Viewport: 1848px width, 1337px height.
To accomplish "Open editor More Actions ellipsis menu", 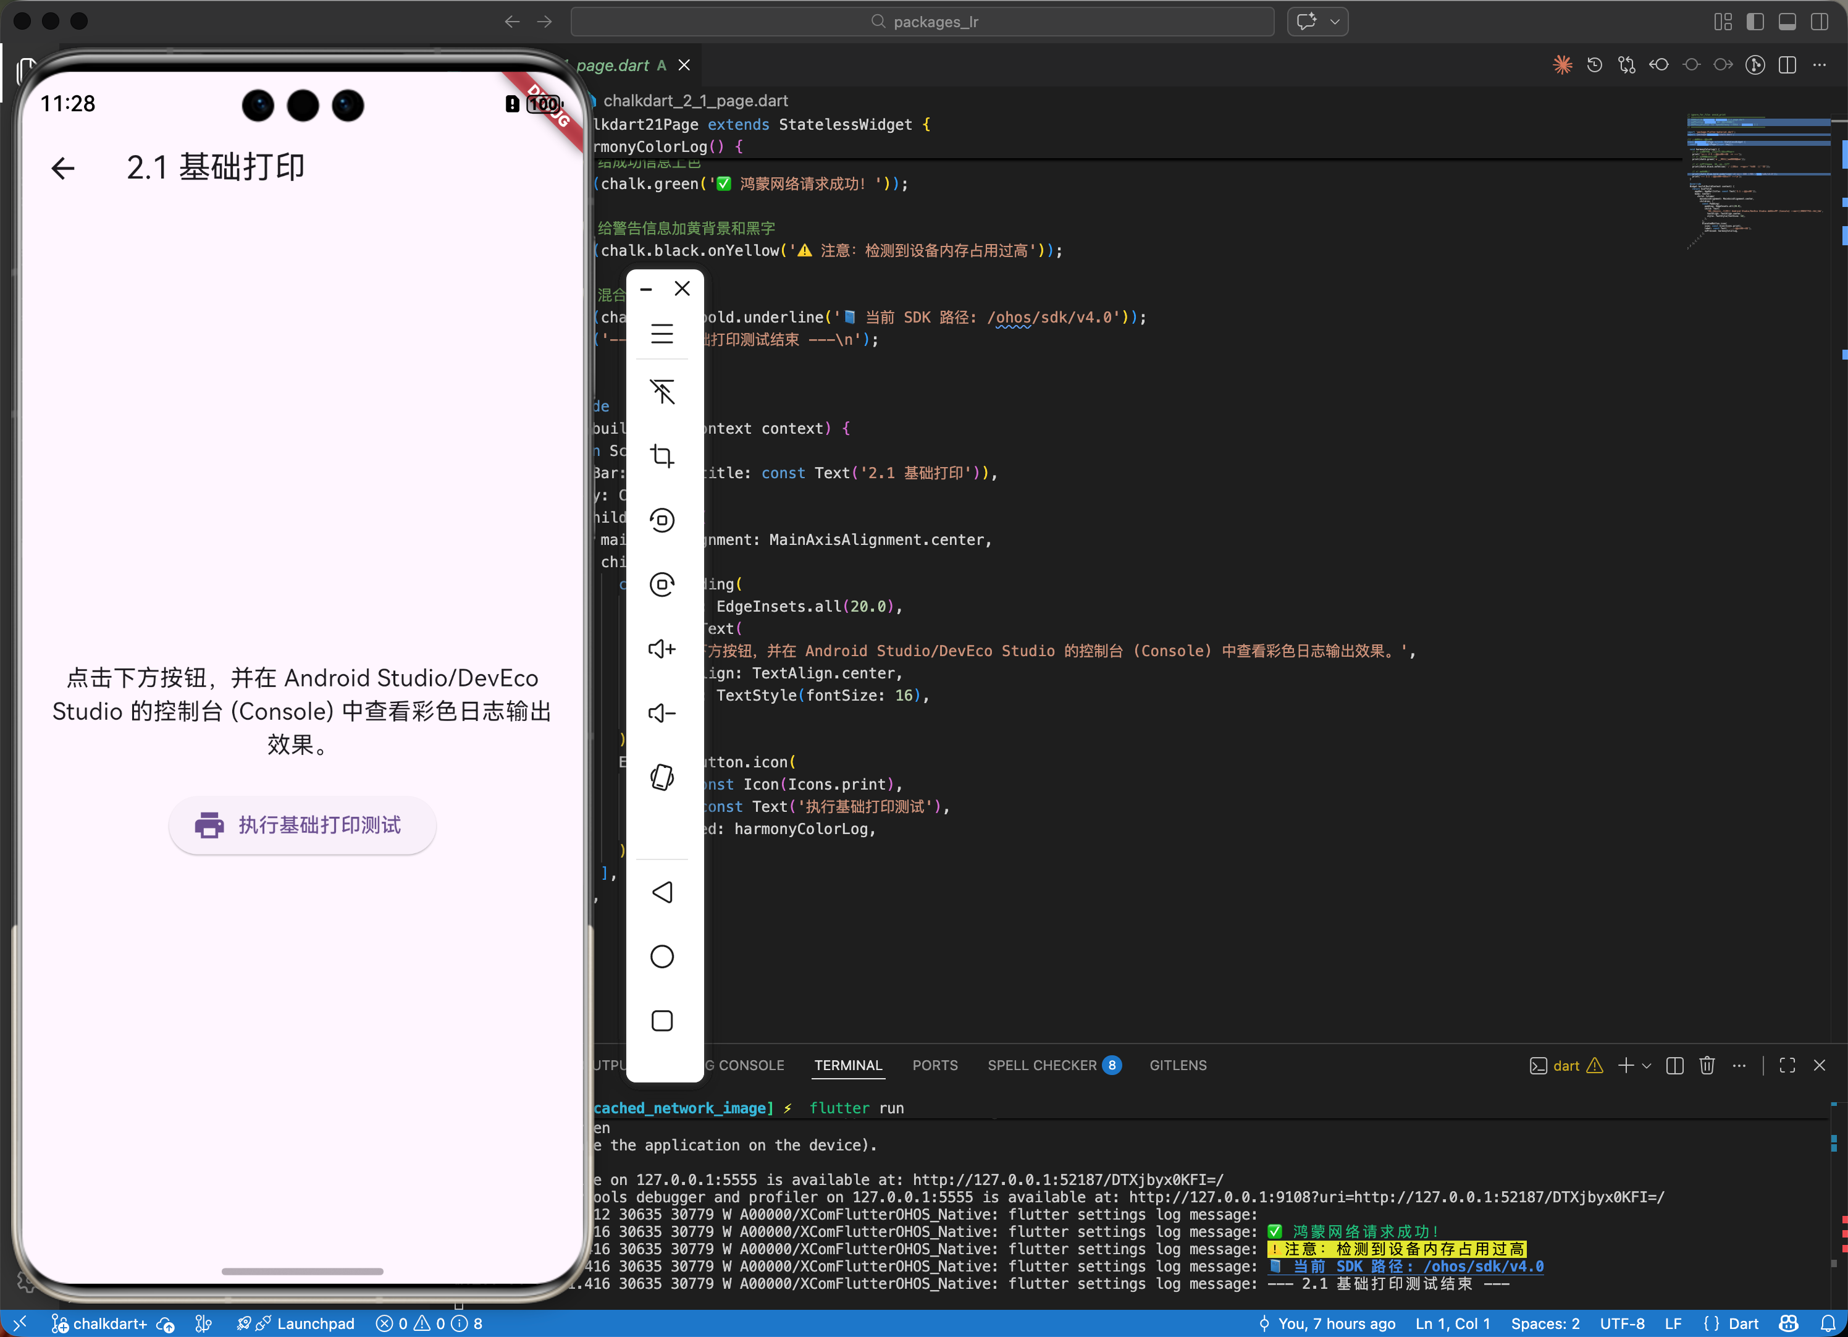I will 1820,65.
